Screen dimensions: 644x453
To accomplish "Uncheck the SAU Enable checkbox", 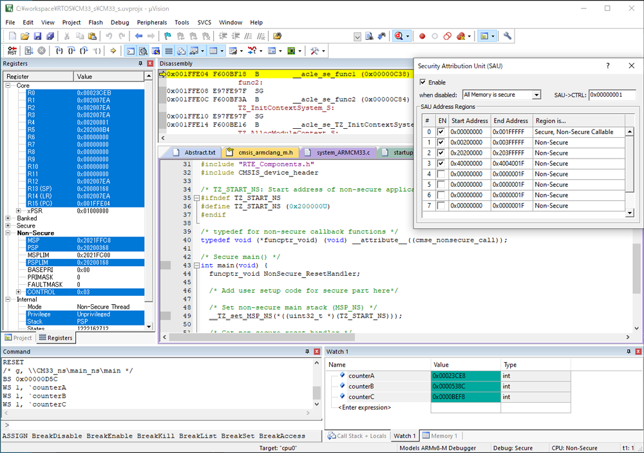I will 423,82.
